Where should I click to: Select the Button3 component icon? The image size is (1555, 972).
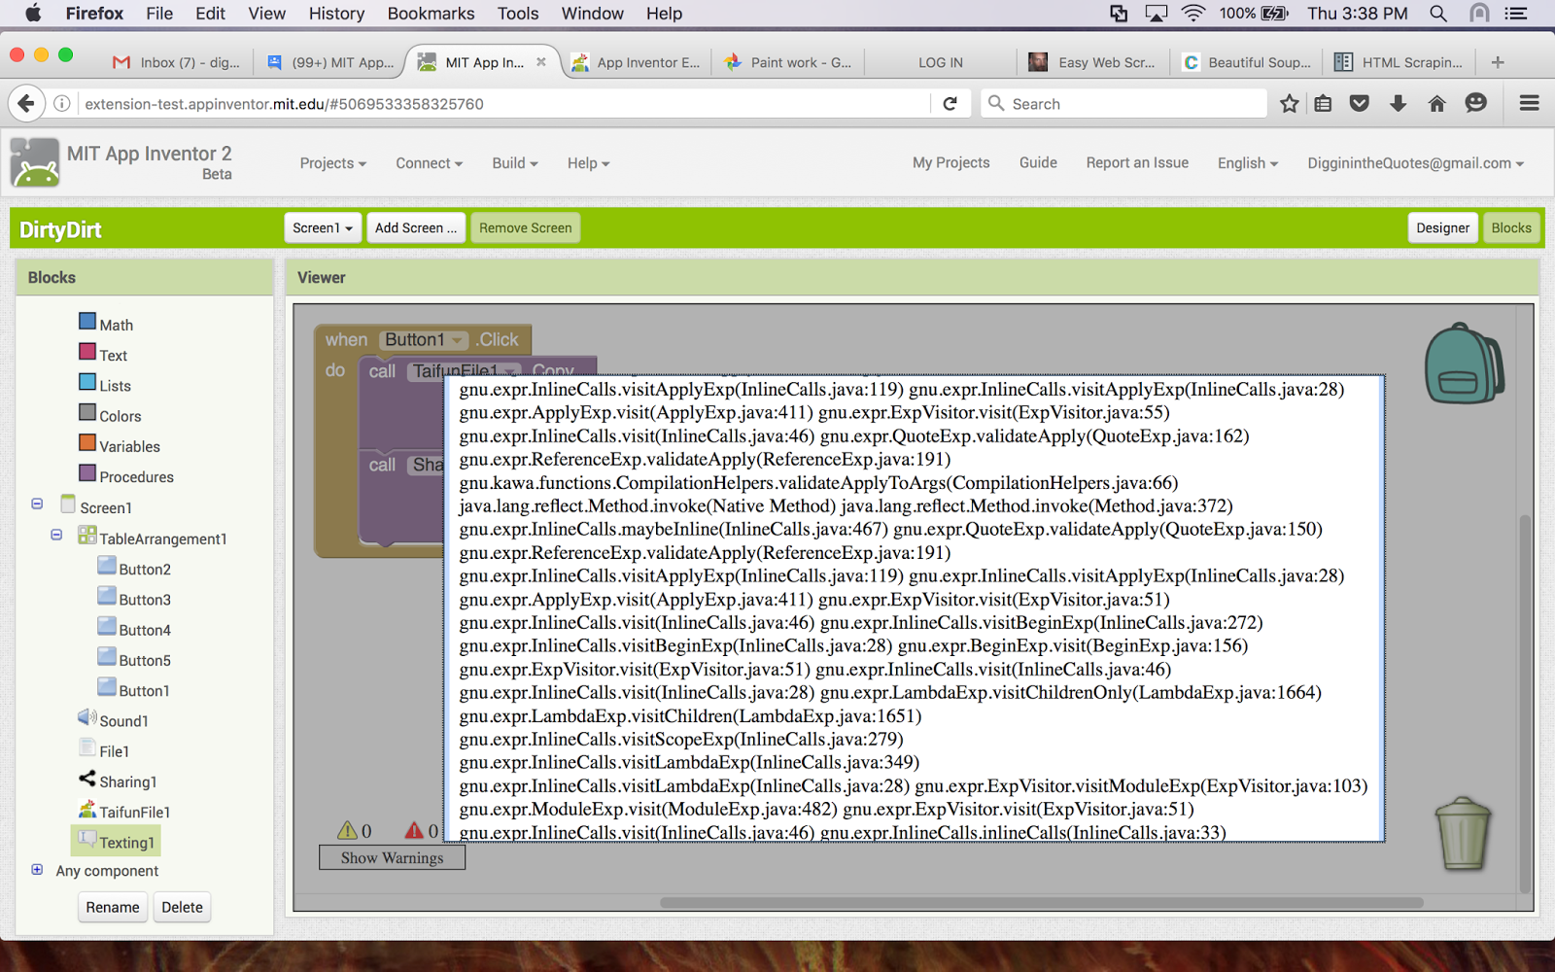[107, 595]
